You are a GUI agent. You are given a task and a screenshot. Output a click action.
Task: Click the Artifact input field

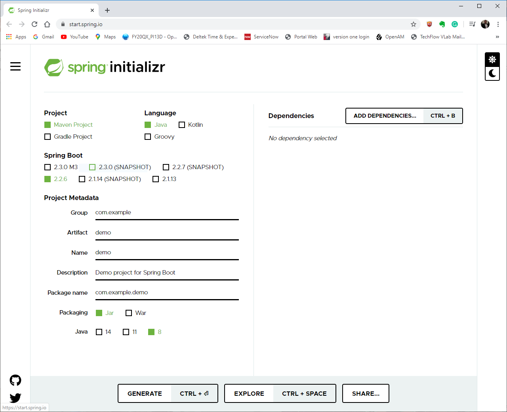pyautogui.click(x=167, y=233)
